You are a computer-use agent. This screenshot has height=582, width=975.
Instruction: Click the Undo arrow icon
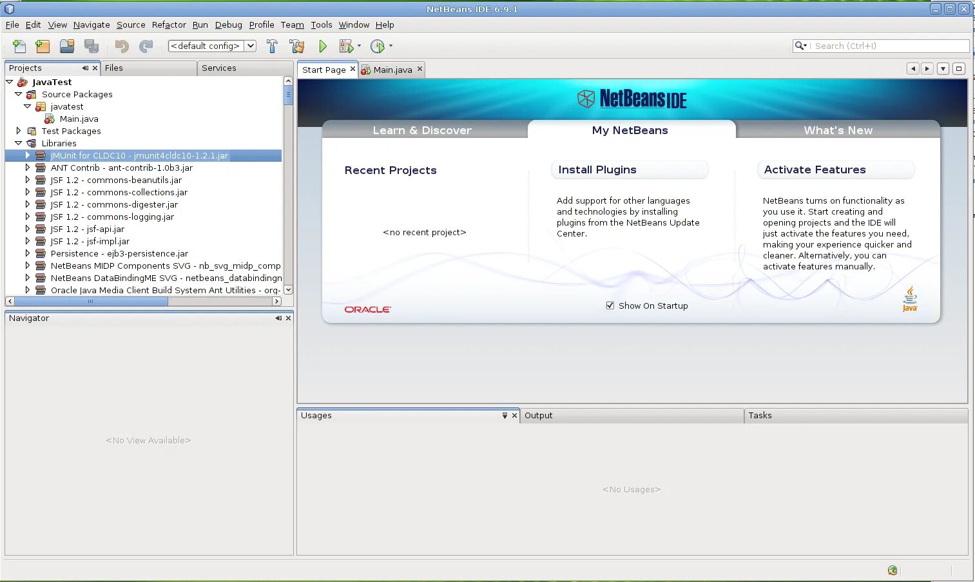[122, 46]
